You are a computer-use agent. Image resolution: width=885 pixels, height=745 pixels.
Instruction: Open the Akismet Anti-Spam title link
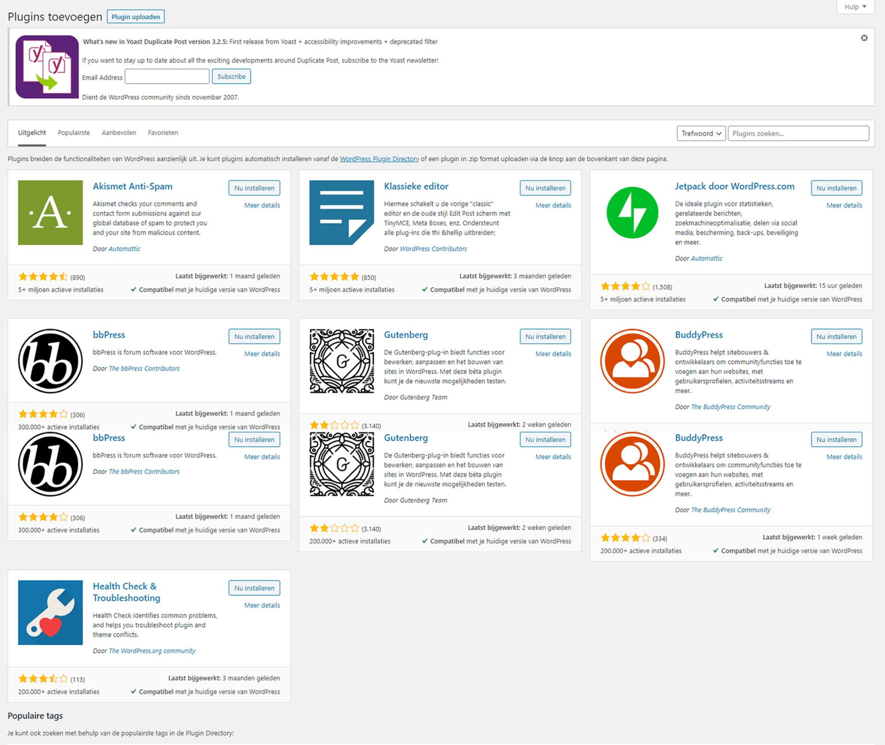point(132,186)
